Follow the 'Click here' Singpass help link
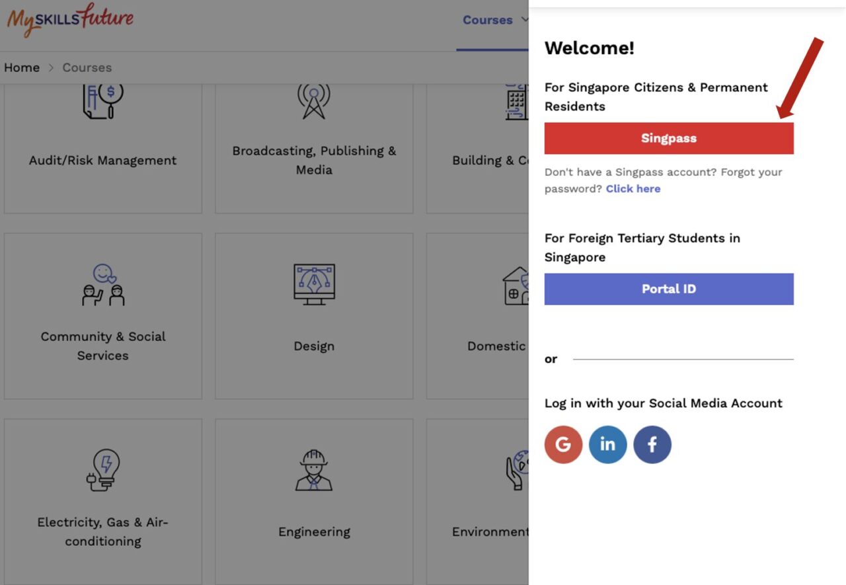Viewport: 846px width, 585px height. 633,188
